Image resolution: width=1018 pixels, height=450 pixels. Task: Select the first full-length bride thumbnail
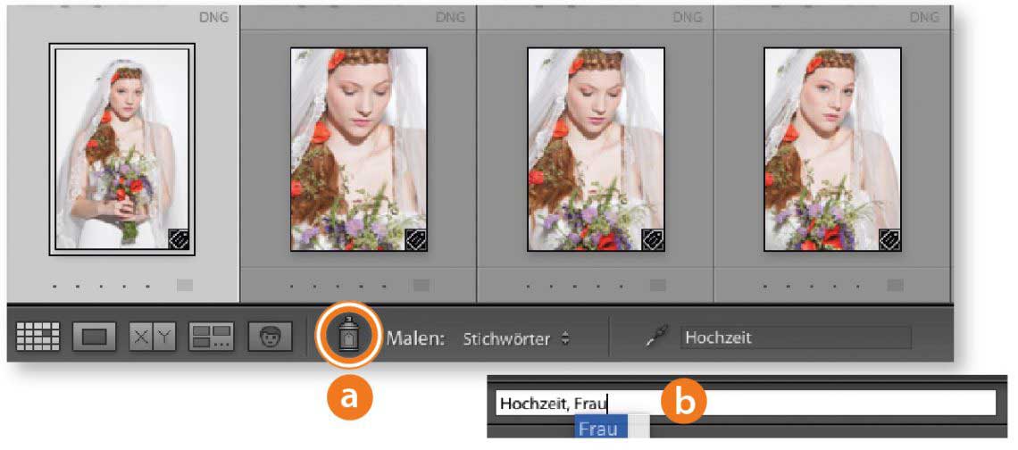click(122, 149)
